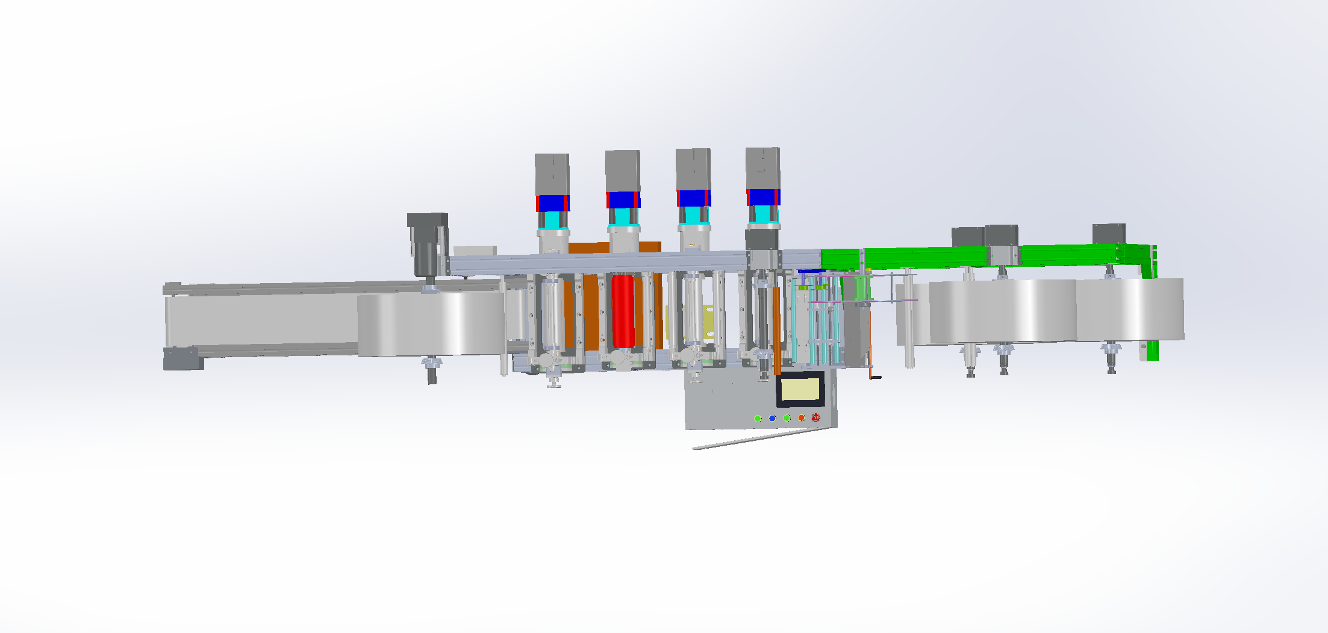Viewport: 1328px width, 633px height.
Task: Click the far-right dark motor on green rail
Action: [1109, 234]
